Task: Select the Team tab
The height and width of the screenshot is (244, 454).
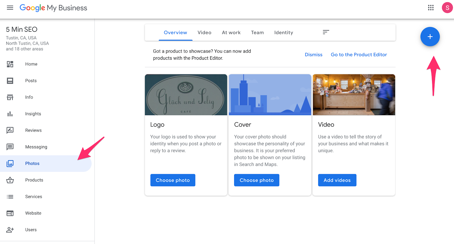Action: 257,33
